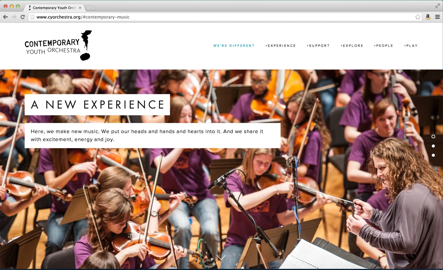Open the +EXPLORE navigation item

[x=352, y=46]
